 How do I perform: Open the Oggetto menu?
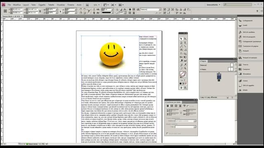coord(42,5)
